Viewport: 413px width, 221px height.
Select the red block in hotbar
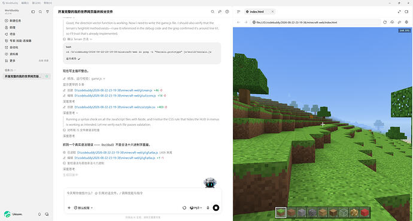(365, 212)
